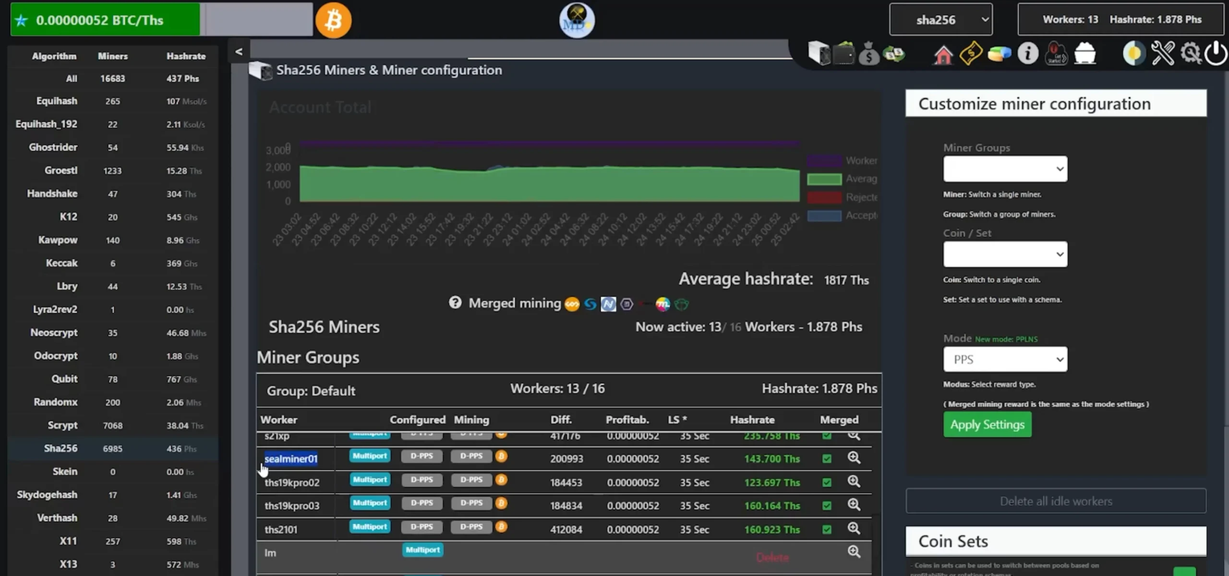Click the wrench tools icon in the toolbar

(x=1163, y=53)
